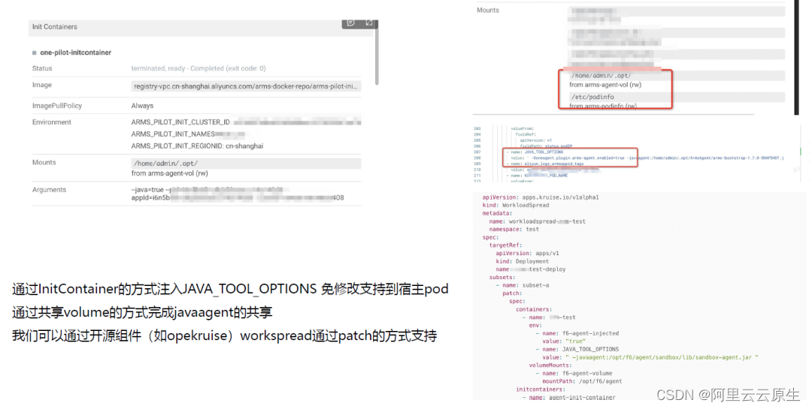This screenshot has height=409, width=812.
Task: Click status text 'terminated, ready - Completed (exit code: 0)'
Action: pyautogui.click(x=198, y=68)
